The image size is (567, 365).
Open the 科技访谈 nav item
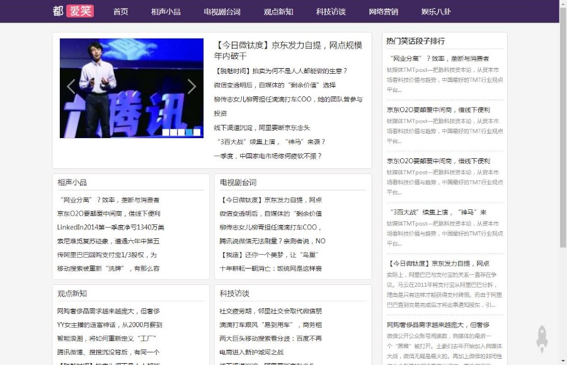coord(331,11)
